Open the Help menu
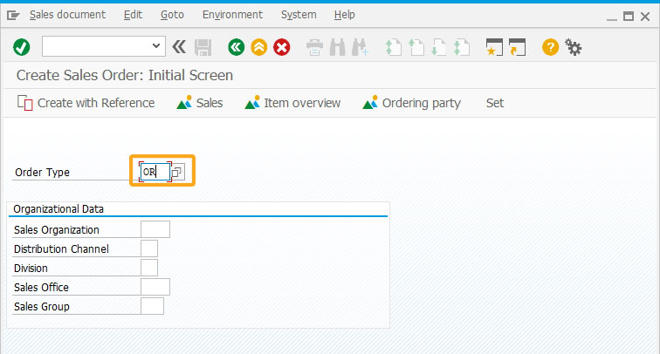The height and width of the screenshot is (354, 660). click(344, 15)
